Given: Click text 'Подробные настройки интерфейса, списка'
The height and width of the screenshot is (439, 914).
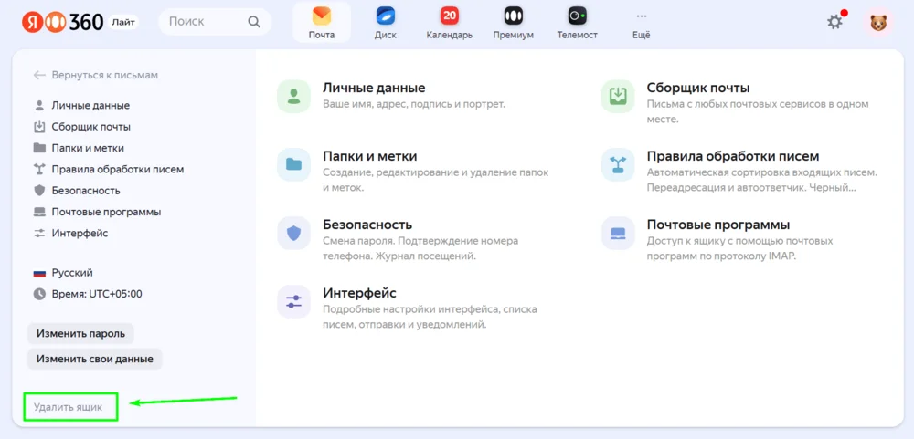Looking at the screenshot, I should pos(430,309).
